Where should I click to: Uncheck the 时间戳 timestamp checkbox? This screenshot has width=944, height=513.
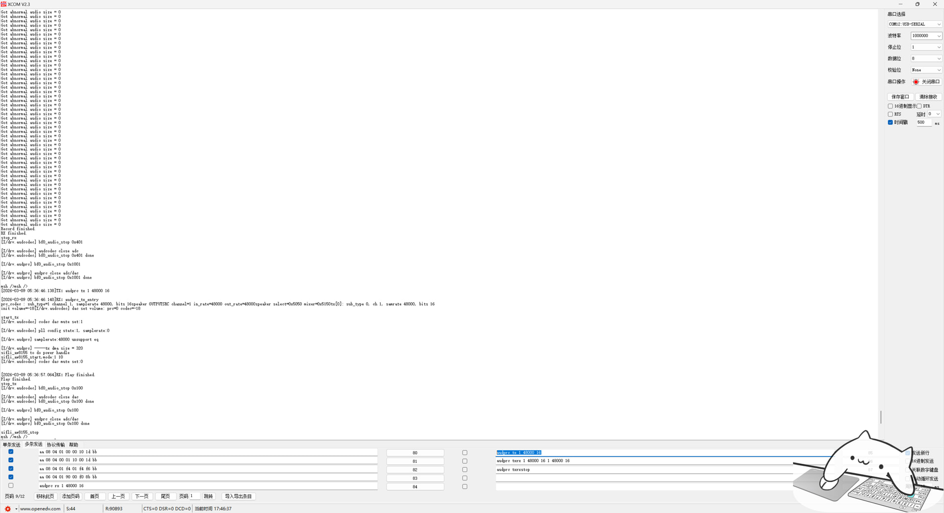(x=890, y=122)
